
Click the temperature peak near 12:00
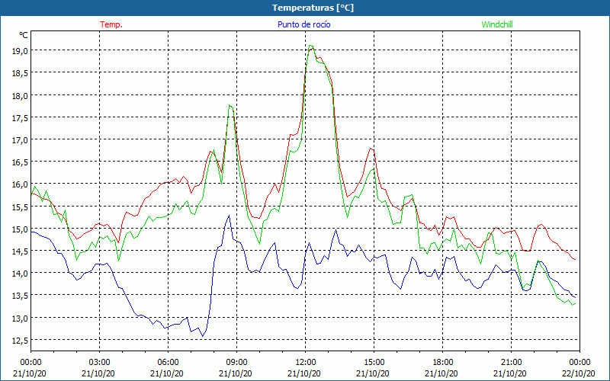point(313,48)
